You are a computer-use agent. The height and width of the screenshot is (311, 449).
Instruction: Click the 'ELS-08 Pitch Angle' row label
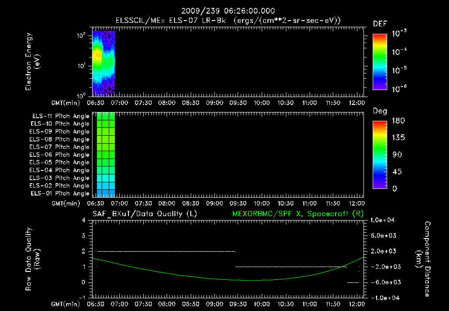pos(60,139)
